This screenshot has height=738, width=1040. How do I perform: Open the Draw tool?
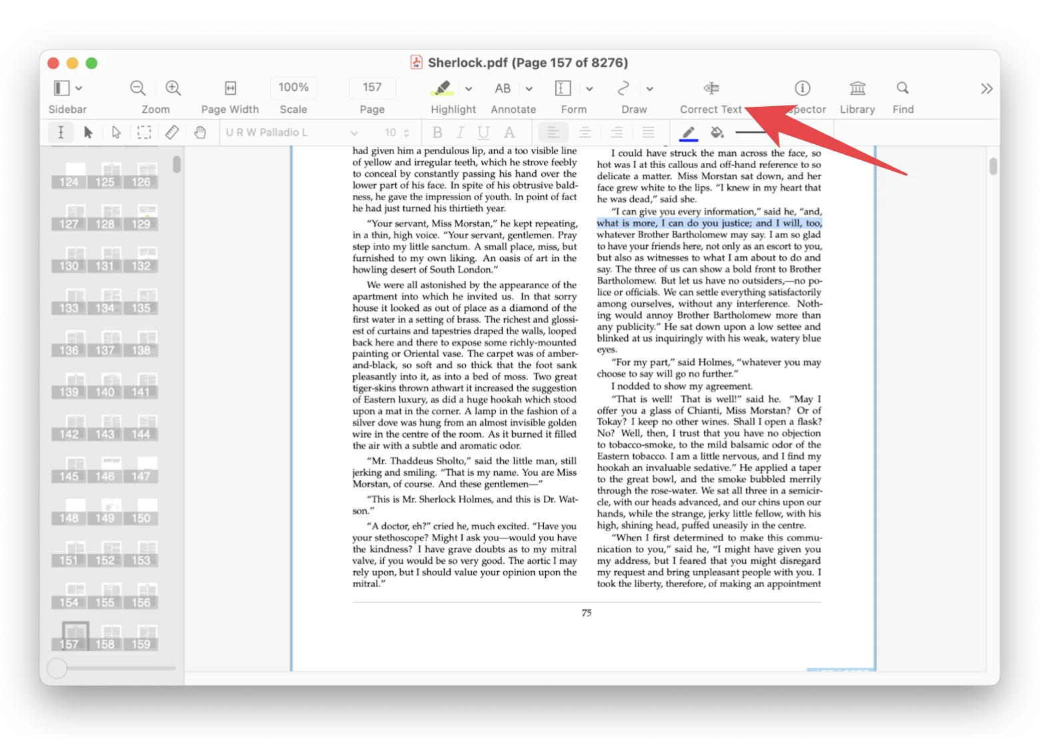click(x=624, y=87)
